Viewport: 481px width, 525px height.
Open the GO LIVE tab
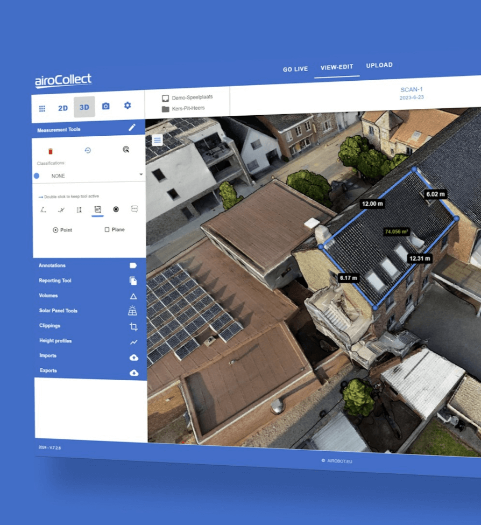pyautogui.click(x=295, y=69)
